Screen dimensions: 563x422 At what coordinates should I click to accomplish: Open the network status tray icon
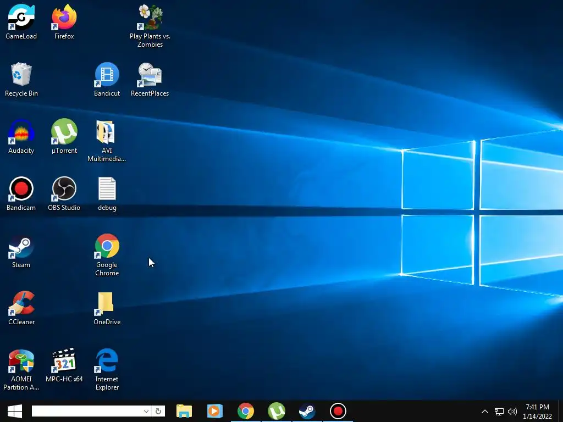click(499, 412)
